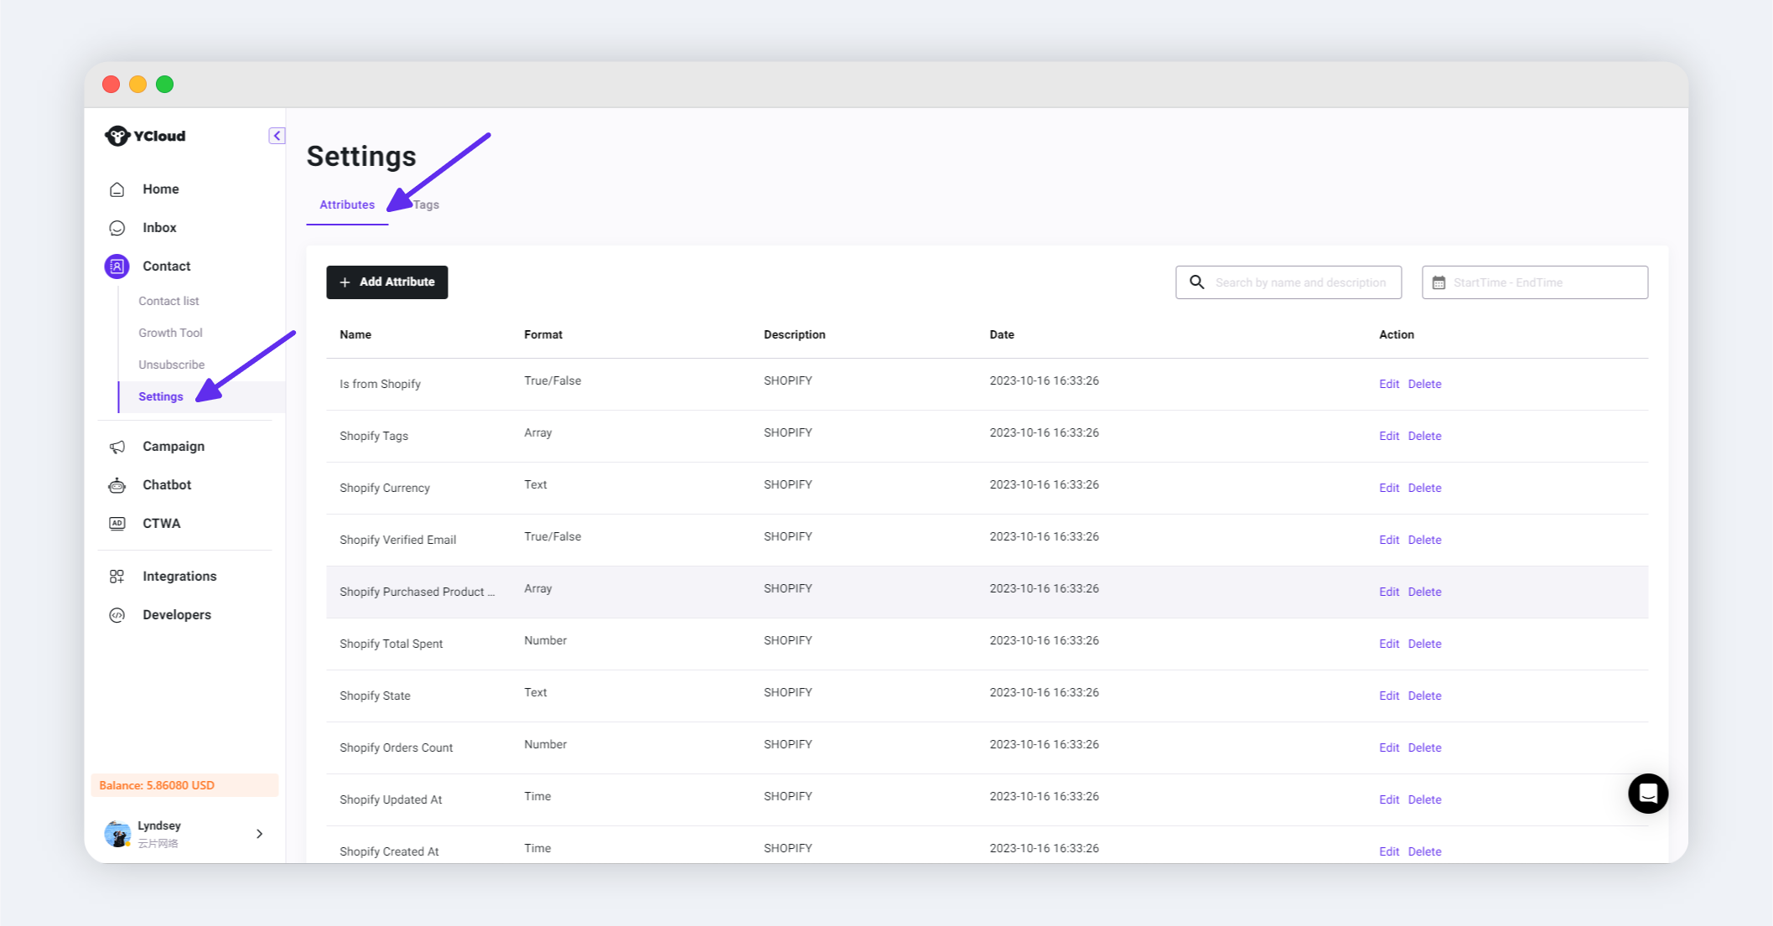Screen dimensions: 1773x926
Task: Click the Campaign megaphone icon
Action: (117, 447)
